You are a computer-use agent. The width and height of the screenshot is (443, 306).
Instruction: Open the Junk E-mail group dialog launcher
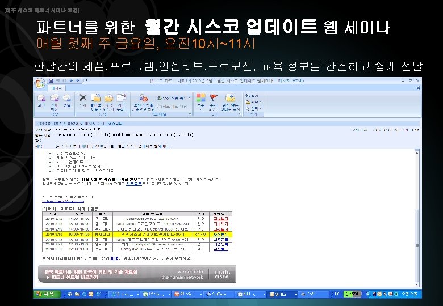190,114
